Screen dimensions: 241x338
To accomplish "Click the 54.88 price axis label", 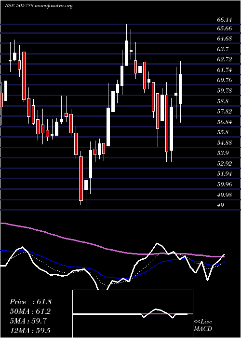I will (x=225, y=143).
